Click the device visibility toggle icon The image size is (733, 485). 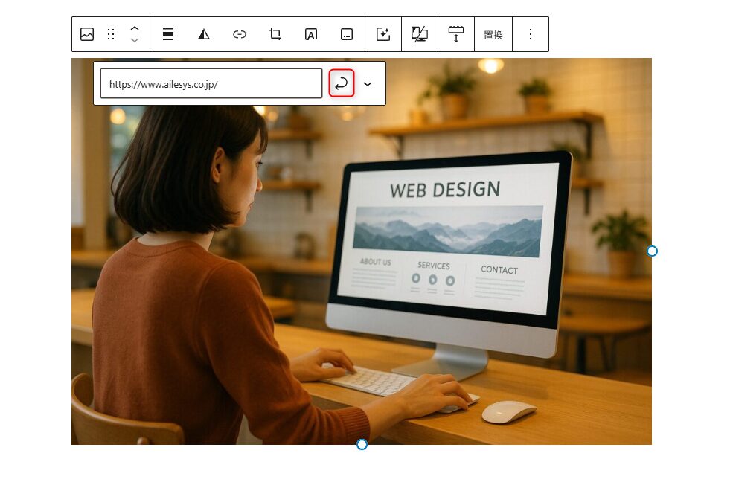click(x=420, y=34)
